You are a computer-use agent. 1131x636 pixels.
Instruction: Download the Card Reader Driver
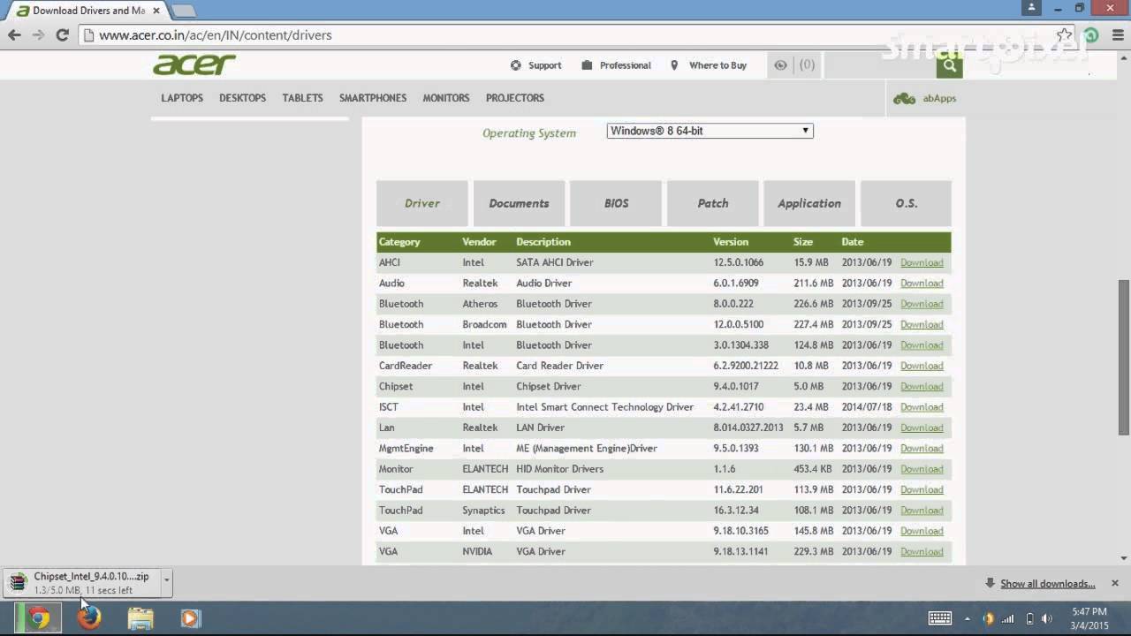click(x=922, y=366)
